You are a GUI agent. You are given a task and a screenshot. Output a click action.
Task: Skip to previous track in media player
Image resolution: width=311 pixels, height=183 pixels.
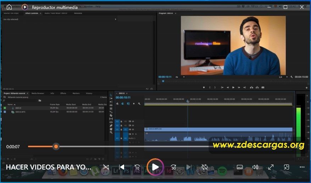[x=122, y=167]
